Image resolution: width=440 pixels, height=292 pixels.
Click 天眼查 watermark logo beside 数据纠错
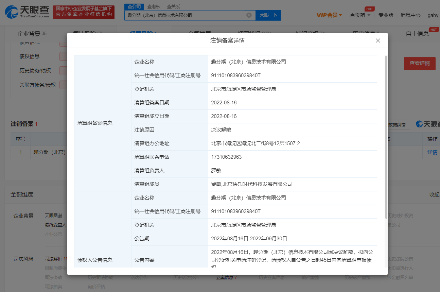[x=427, y=124]
